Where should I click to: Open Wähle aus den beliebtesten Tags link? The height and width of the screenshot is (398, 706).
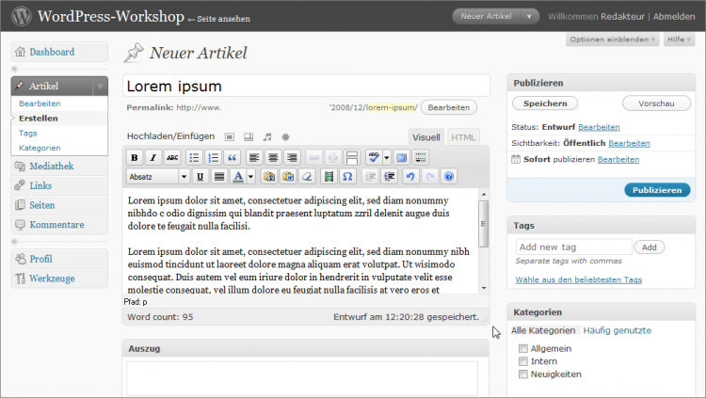tap(578, 279)
